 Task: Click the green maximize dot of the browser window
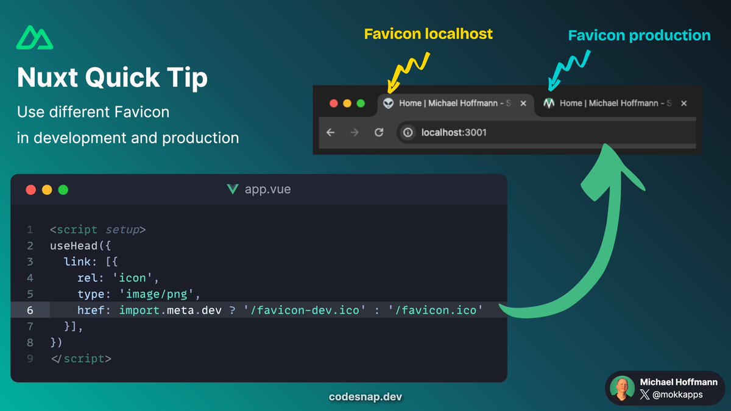coord(361,104)
